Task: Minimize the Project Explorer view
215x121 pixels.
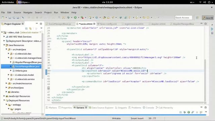Action: 37,24
